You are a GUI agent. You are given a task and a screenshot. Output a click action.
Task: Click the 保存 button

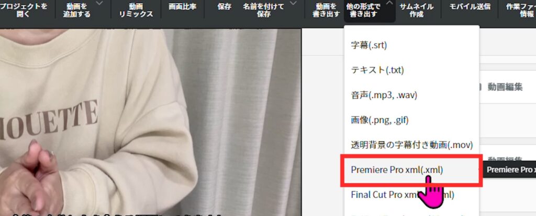click(224, 6)
